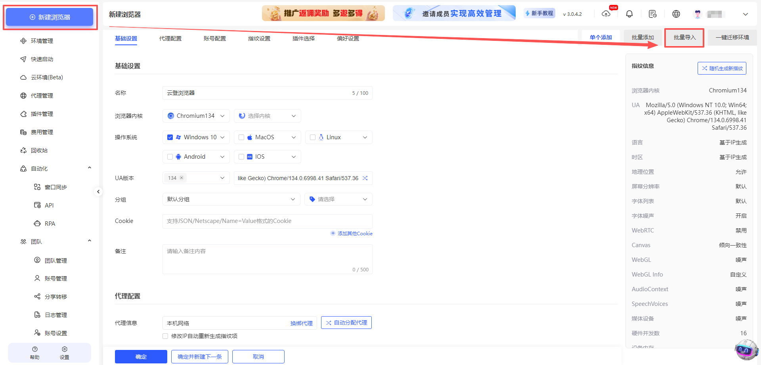Click 确定并新建下一条 at the bottom
761x365 pixels.
200,356
